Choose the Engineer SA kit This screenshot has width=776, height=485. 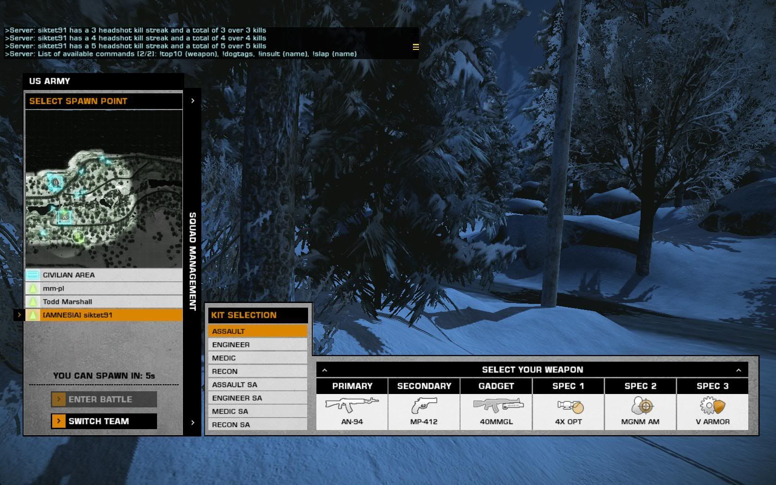(257, 398)
